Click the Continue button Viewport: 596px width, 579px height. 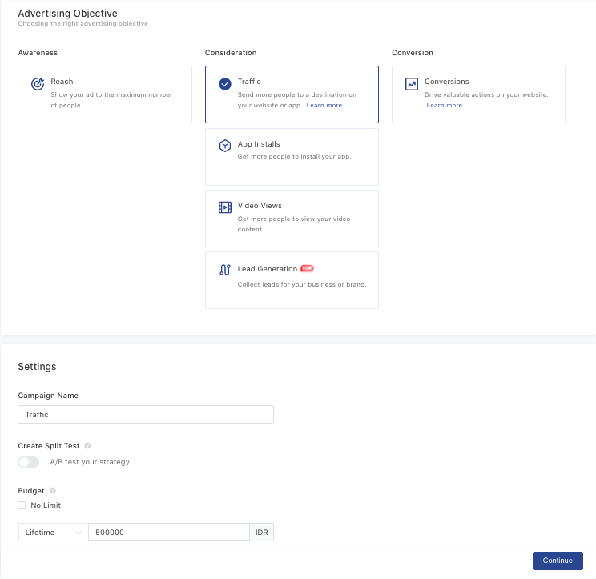(558, 561)
